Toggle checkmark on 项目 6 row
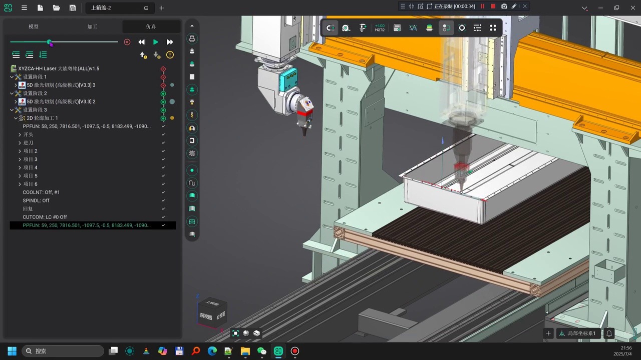Screen dimensions: 641x360 coord(163,184)
